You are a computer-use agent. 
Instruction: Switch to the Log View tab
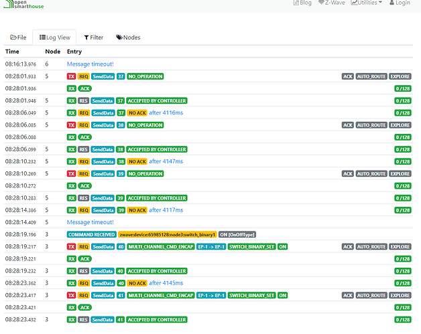coord(54,37)
